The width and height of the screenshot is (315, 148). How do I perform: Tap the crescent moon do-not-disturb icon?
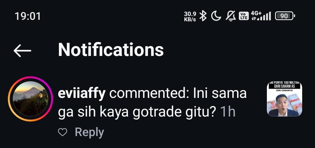[216, 16]
